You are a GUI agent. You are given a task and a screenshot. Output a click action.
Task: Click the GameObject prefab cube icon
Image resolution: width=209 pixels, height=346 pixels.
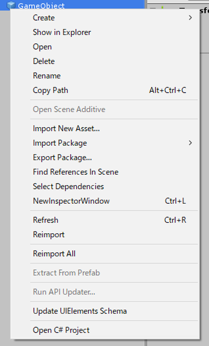click(11, 5)
